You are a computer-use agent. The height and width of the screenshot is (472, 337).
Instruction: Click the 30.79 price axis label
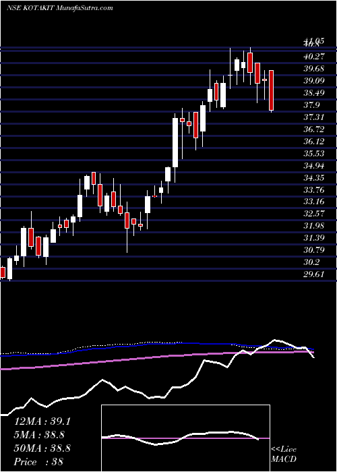pos(314,250)
